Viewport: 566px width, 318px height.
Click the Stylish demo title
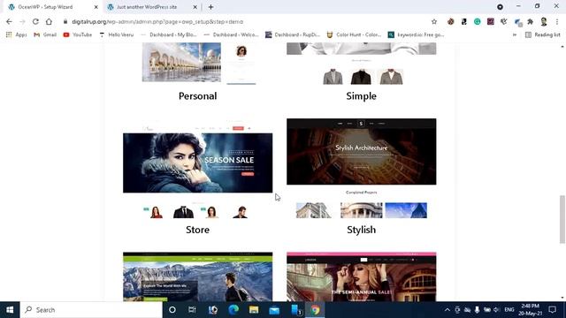(362, 230)
